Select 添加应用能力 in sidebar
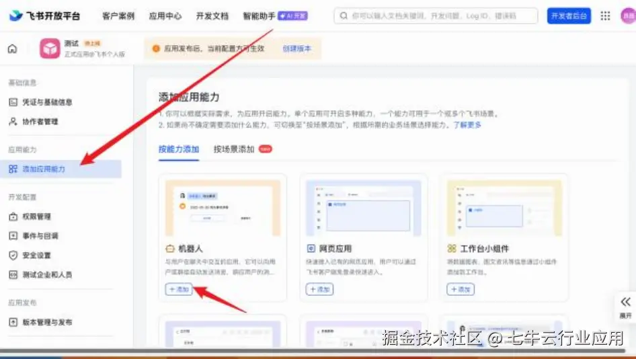636x359 pixels. click(x=61, y=169)
